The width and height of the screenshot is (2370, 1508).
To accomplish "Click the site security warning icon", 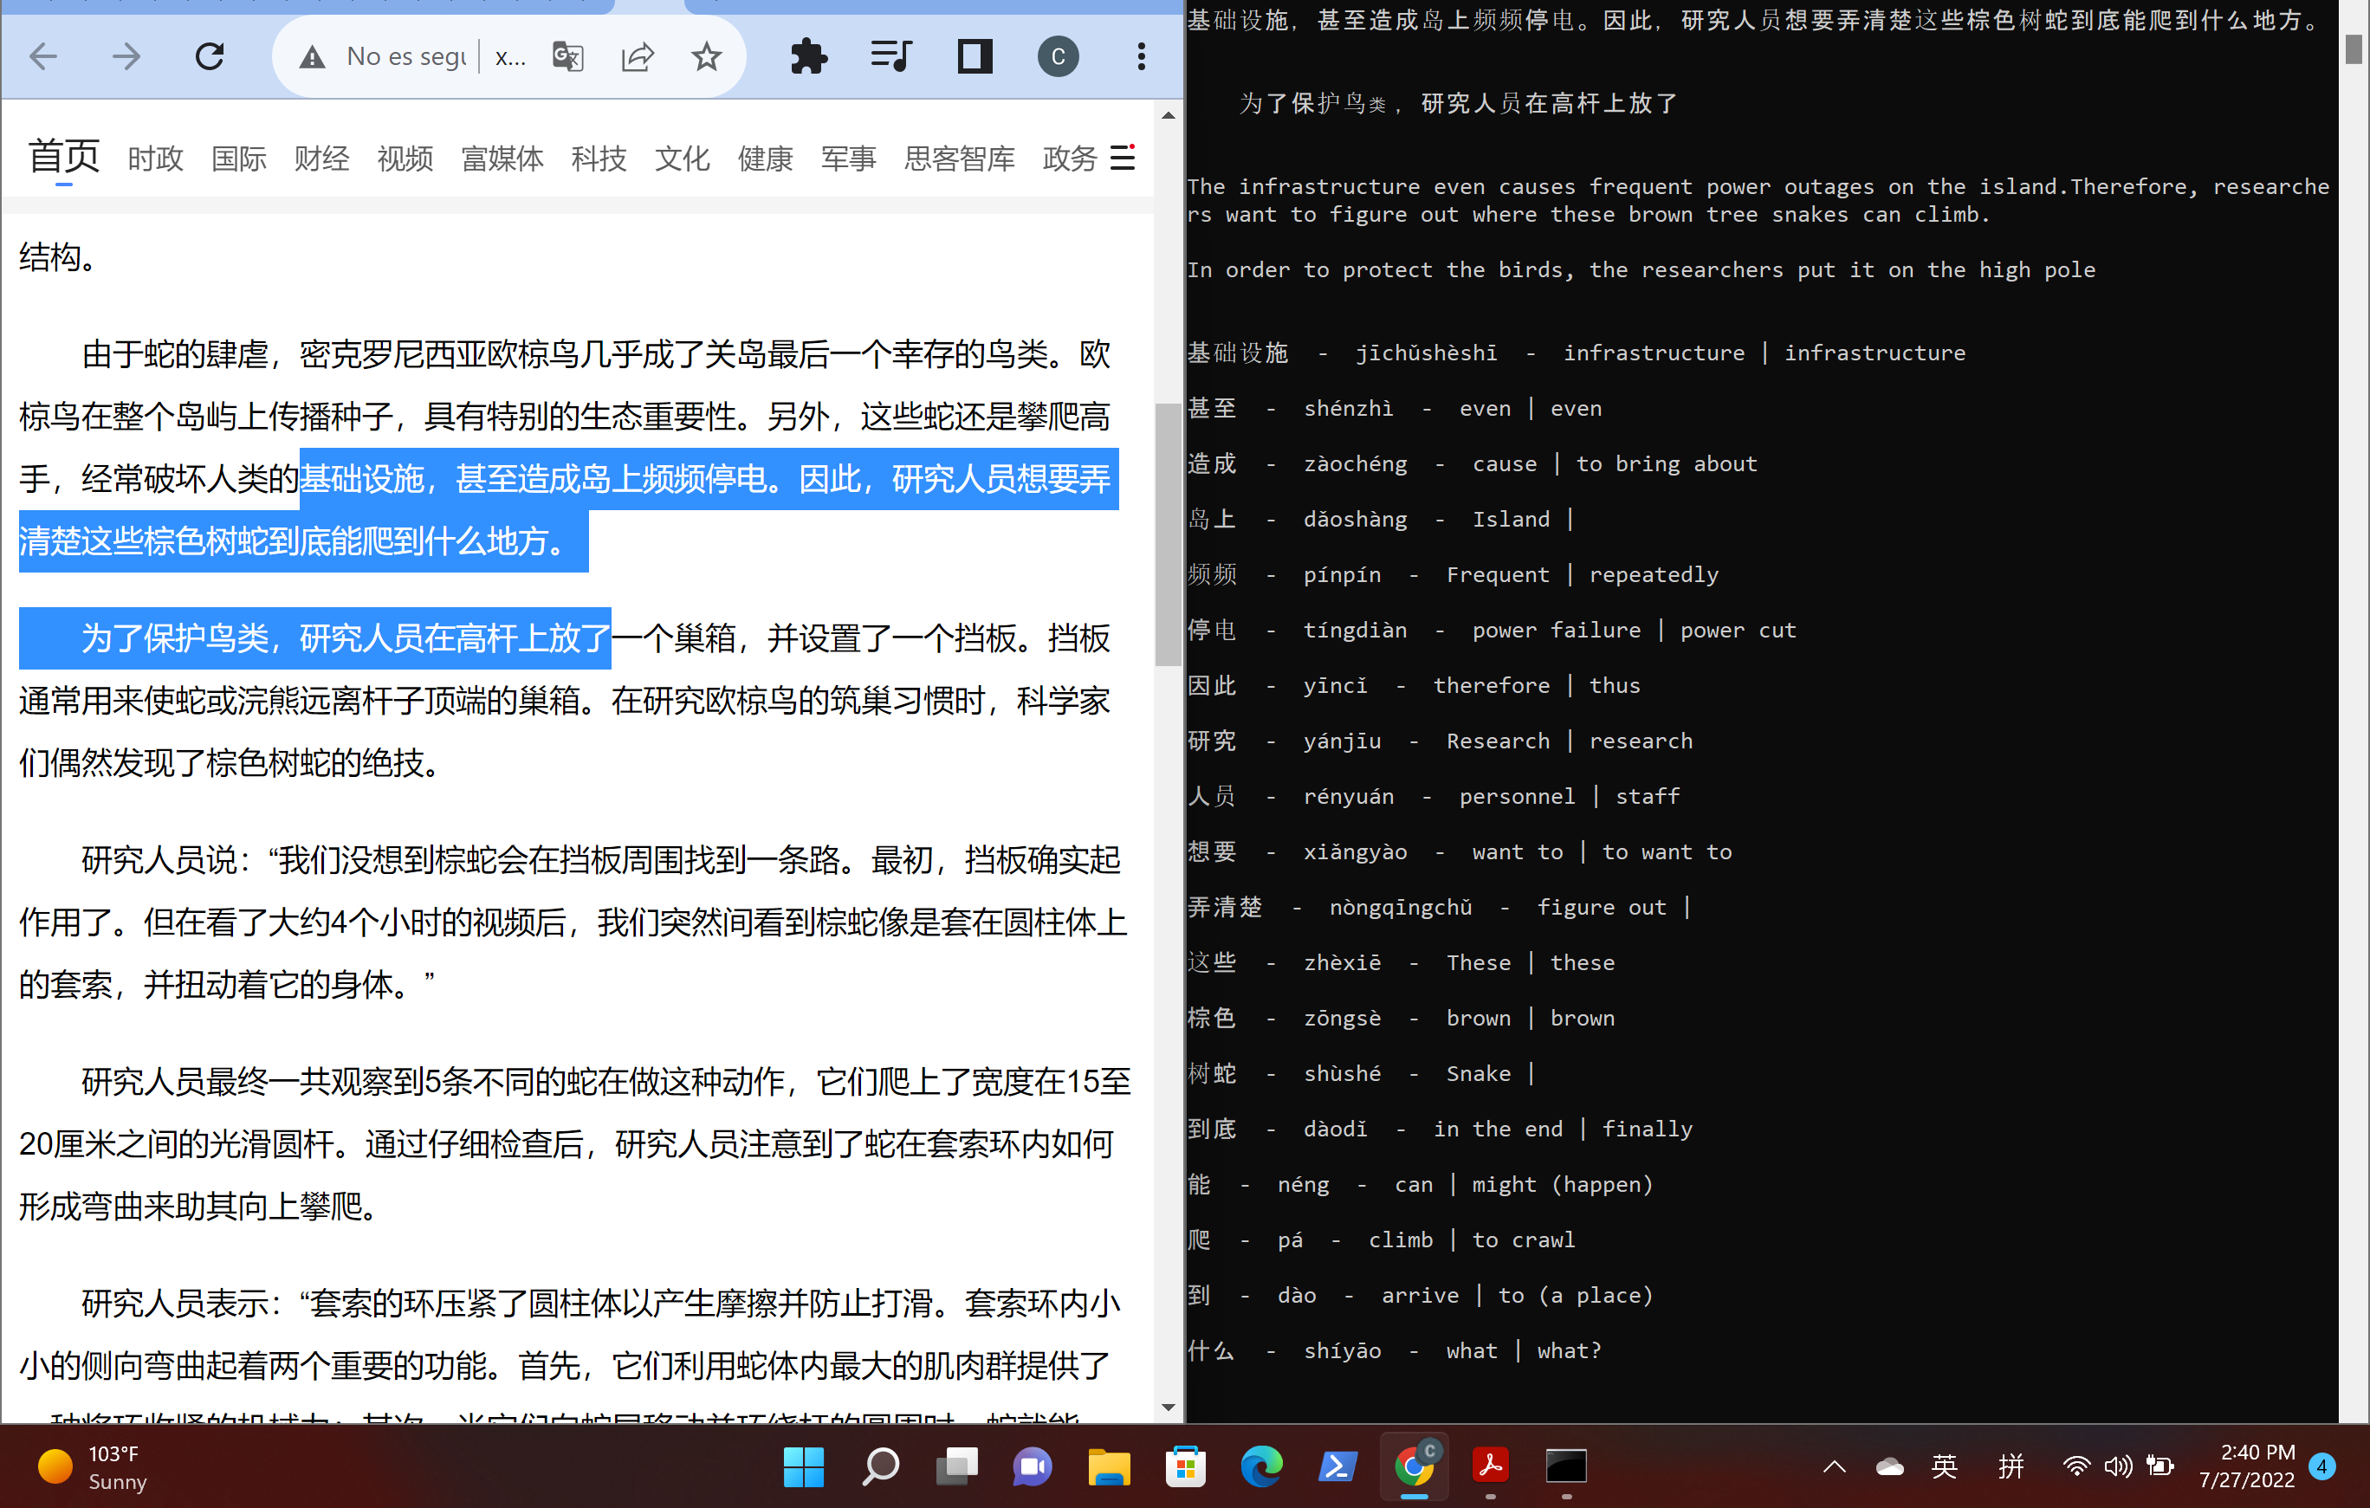I will click(311, 56).
